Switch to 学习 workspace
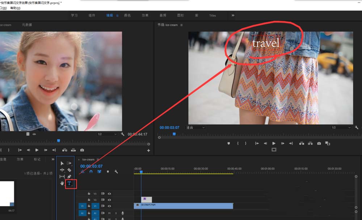The image size is (362, 220). coord(74,16)
